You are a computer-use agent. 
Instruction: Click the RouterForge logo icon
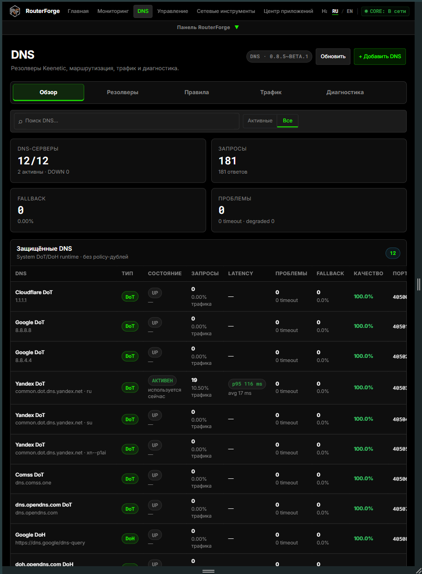[x=15, y=11]
